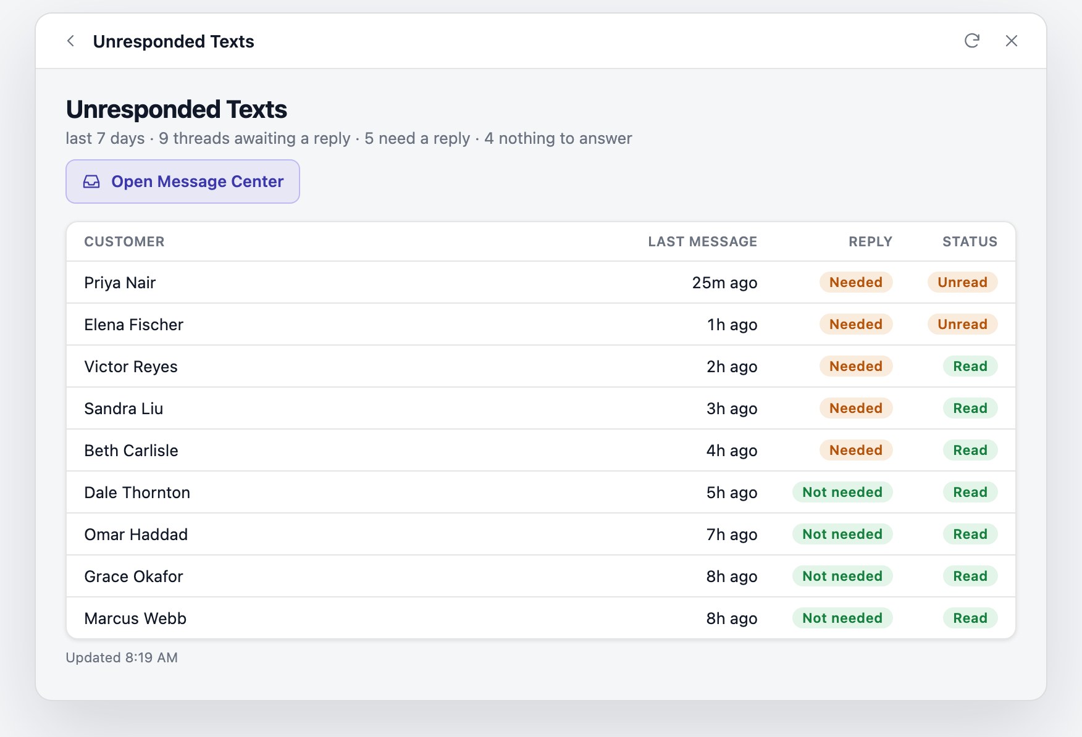Click the Reply column header
This screenshot has width=1082, height=737.
pos(870,241)
